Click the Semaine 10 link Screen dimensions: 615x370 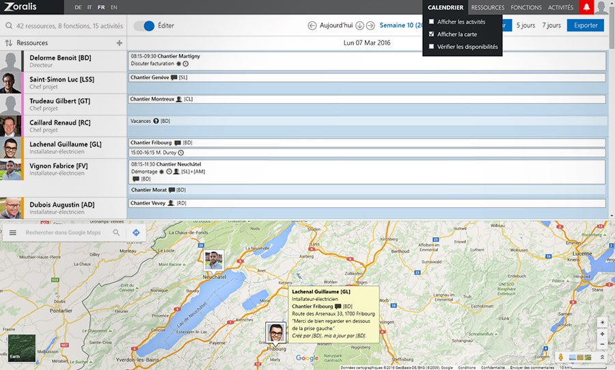401,25
